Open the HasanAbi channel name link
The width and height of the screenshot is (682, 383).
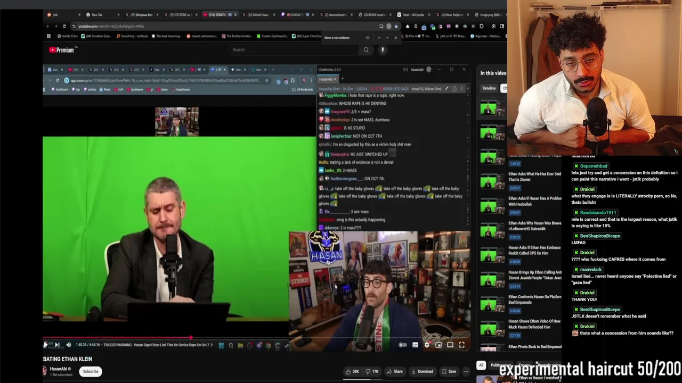click(x=58, y=369)
